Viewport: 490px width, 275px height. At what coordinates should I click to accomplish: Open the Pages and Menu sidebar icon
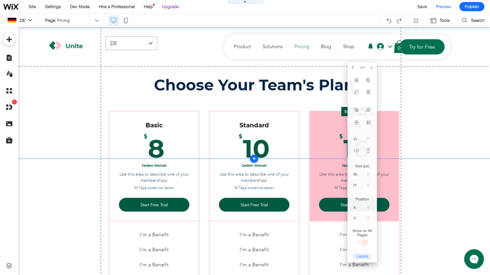point(9,57)
